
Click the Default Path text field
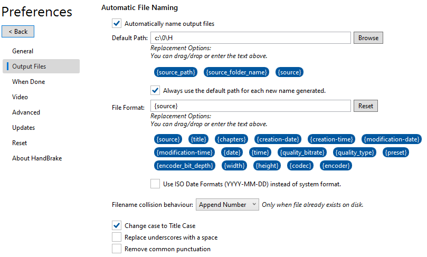pos(251,38)
